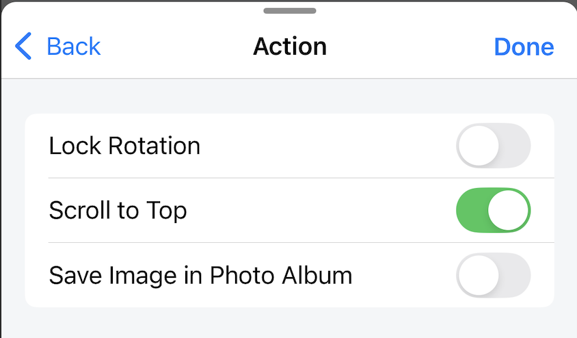This screenshot has height=338, width=577.
Task: Click the sheet grabber handle at top
Action: pos(289,11)
